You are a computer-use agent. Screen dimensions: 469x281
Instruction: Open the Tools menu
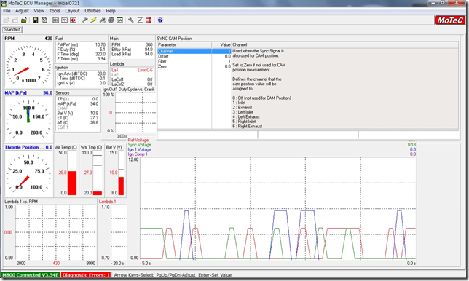point(55,11)
